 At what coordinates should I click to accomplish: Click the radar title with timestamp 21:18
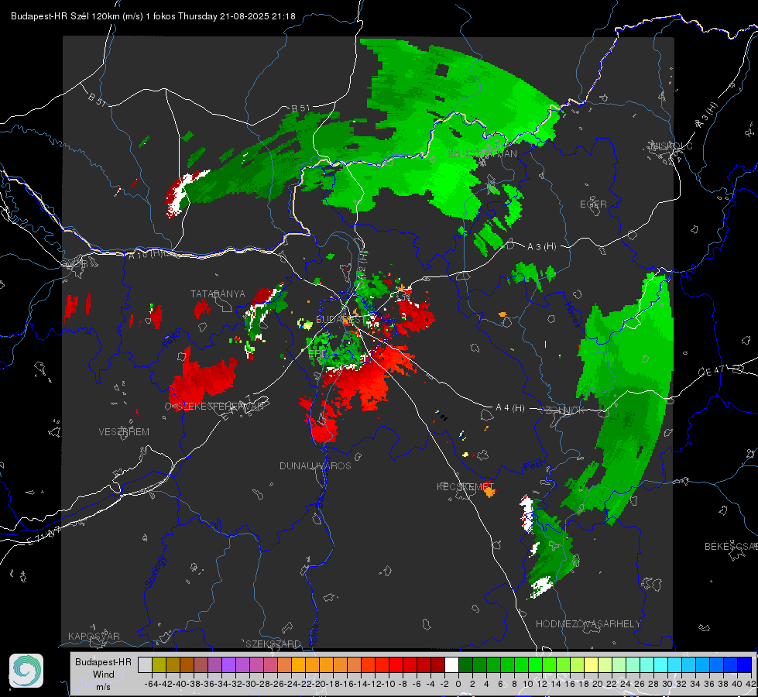click(153, 16)
